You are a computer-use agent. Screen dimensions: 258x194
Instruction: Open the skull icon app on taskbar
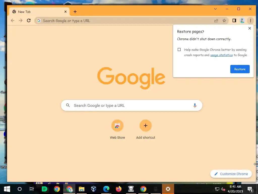click(x=131, y=189)
